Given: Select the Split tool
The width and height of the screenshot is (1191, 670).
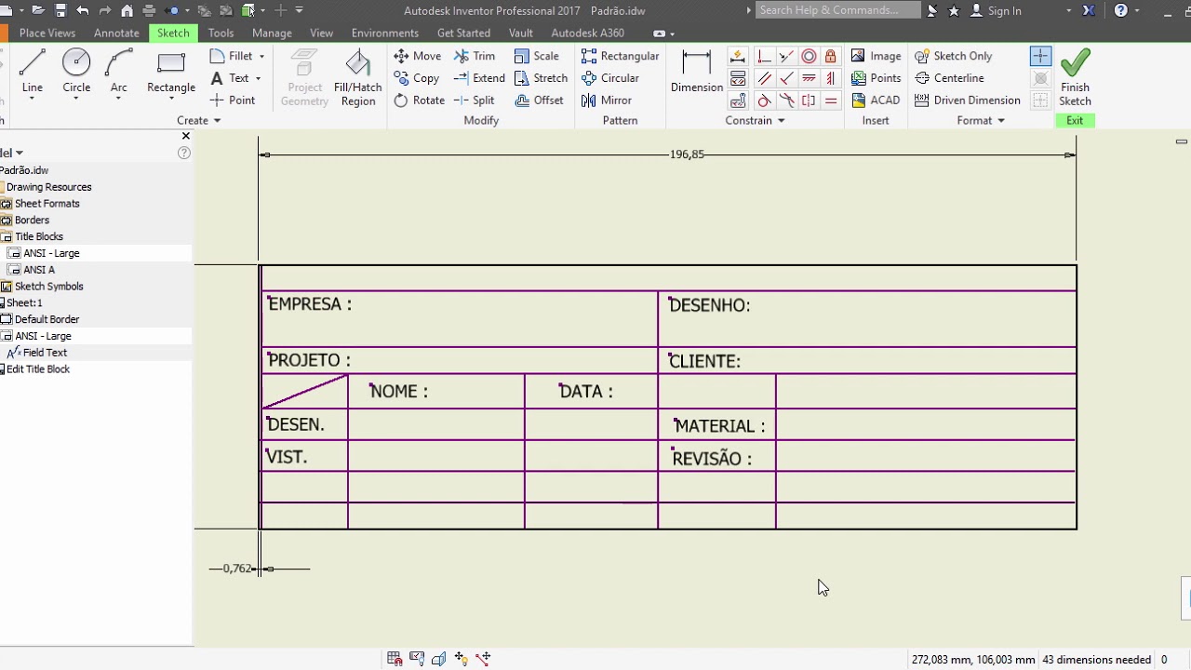Looking at the screenshot, I should (x=475, y=100).
